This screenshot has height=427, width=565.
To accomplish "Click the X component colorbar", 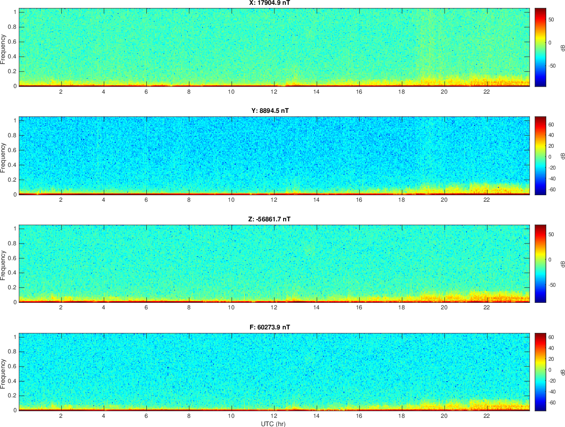I will [x=540, y=47].
